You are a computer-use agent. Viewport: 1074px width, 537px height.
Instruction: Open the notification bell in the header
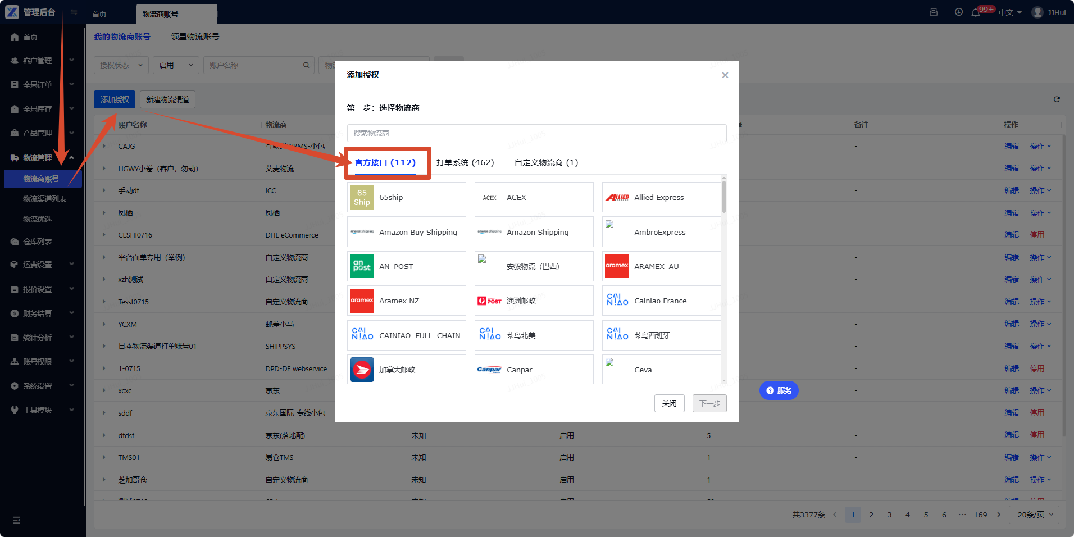tap(976, 12)
